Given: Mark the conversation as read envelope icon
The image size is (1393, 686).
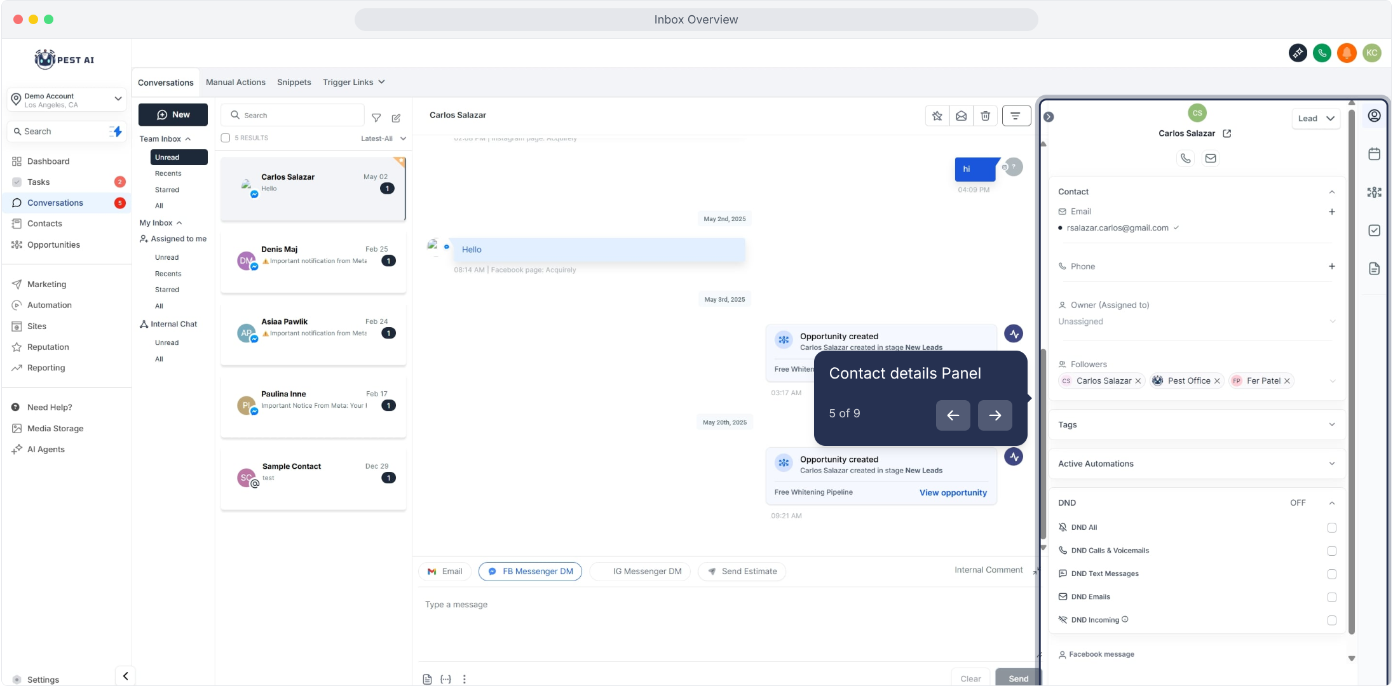Looking at the screenshot, I should (961, 116).
